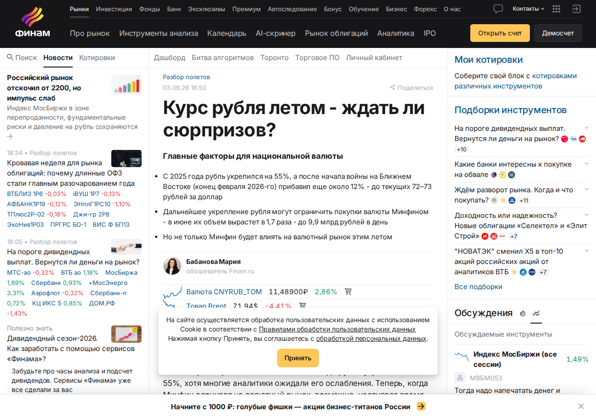Open thumbnail of Российский рынок отскочил news
The image size is (596, 419).
[x=126, y=85]
